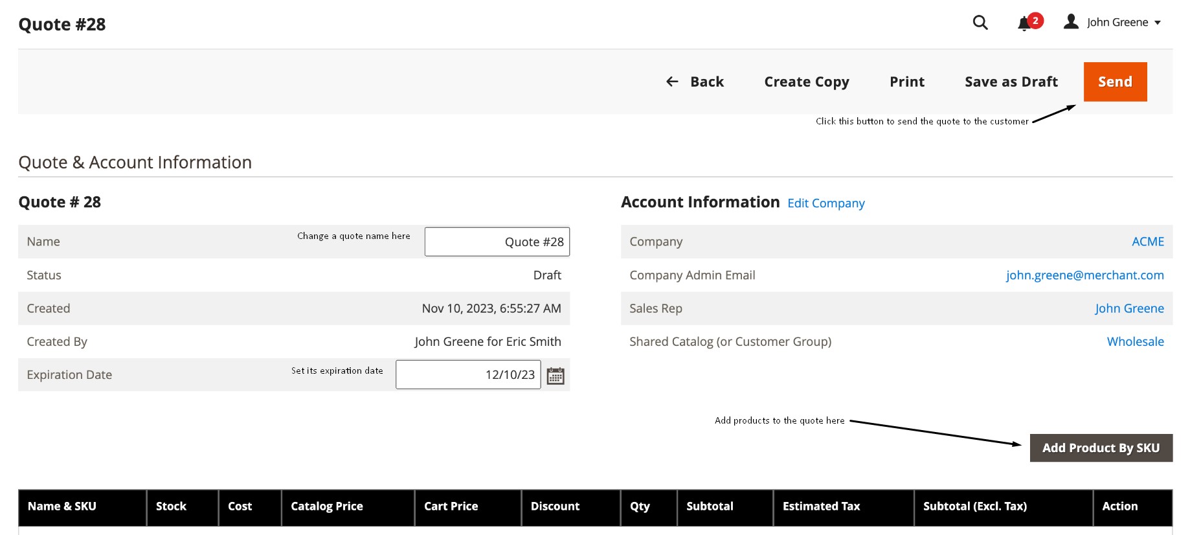The height and width of the screenshot is (535, 1190).
Task: Click the 'Quote # 28' section heading
Action: pyautogui.click(x=60, y=202)
